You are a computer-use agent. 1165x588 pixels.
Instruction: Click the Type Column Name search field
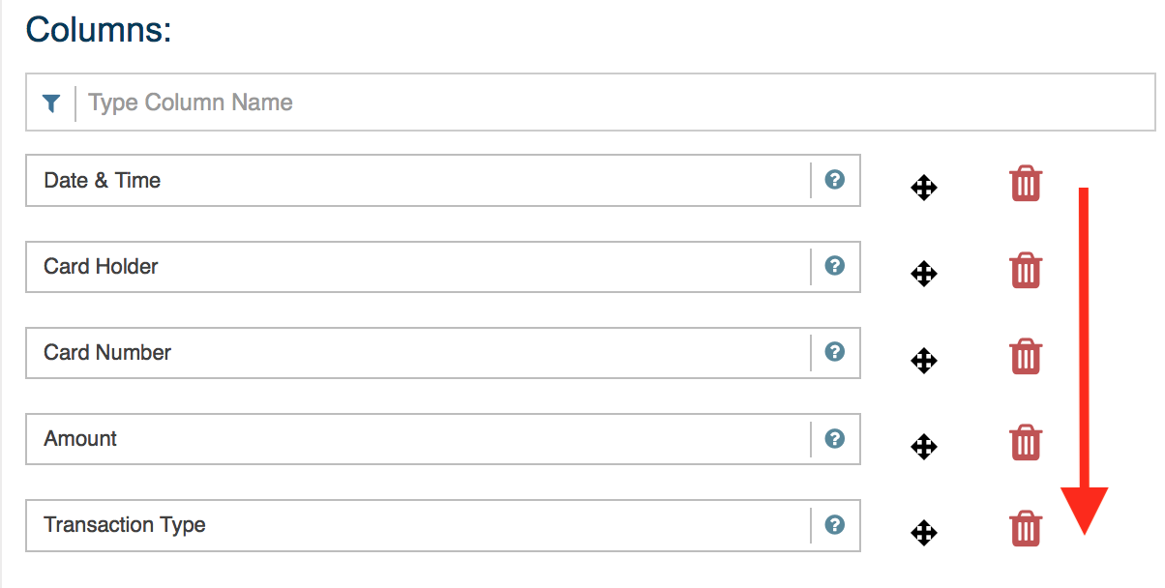387,102
